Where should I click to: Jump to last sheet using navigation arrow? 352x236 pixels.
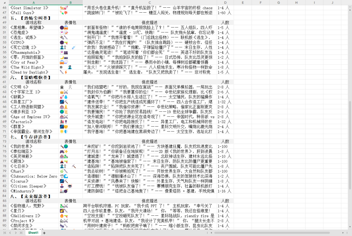pyautogui.click(x=21, y=233)
